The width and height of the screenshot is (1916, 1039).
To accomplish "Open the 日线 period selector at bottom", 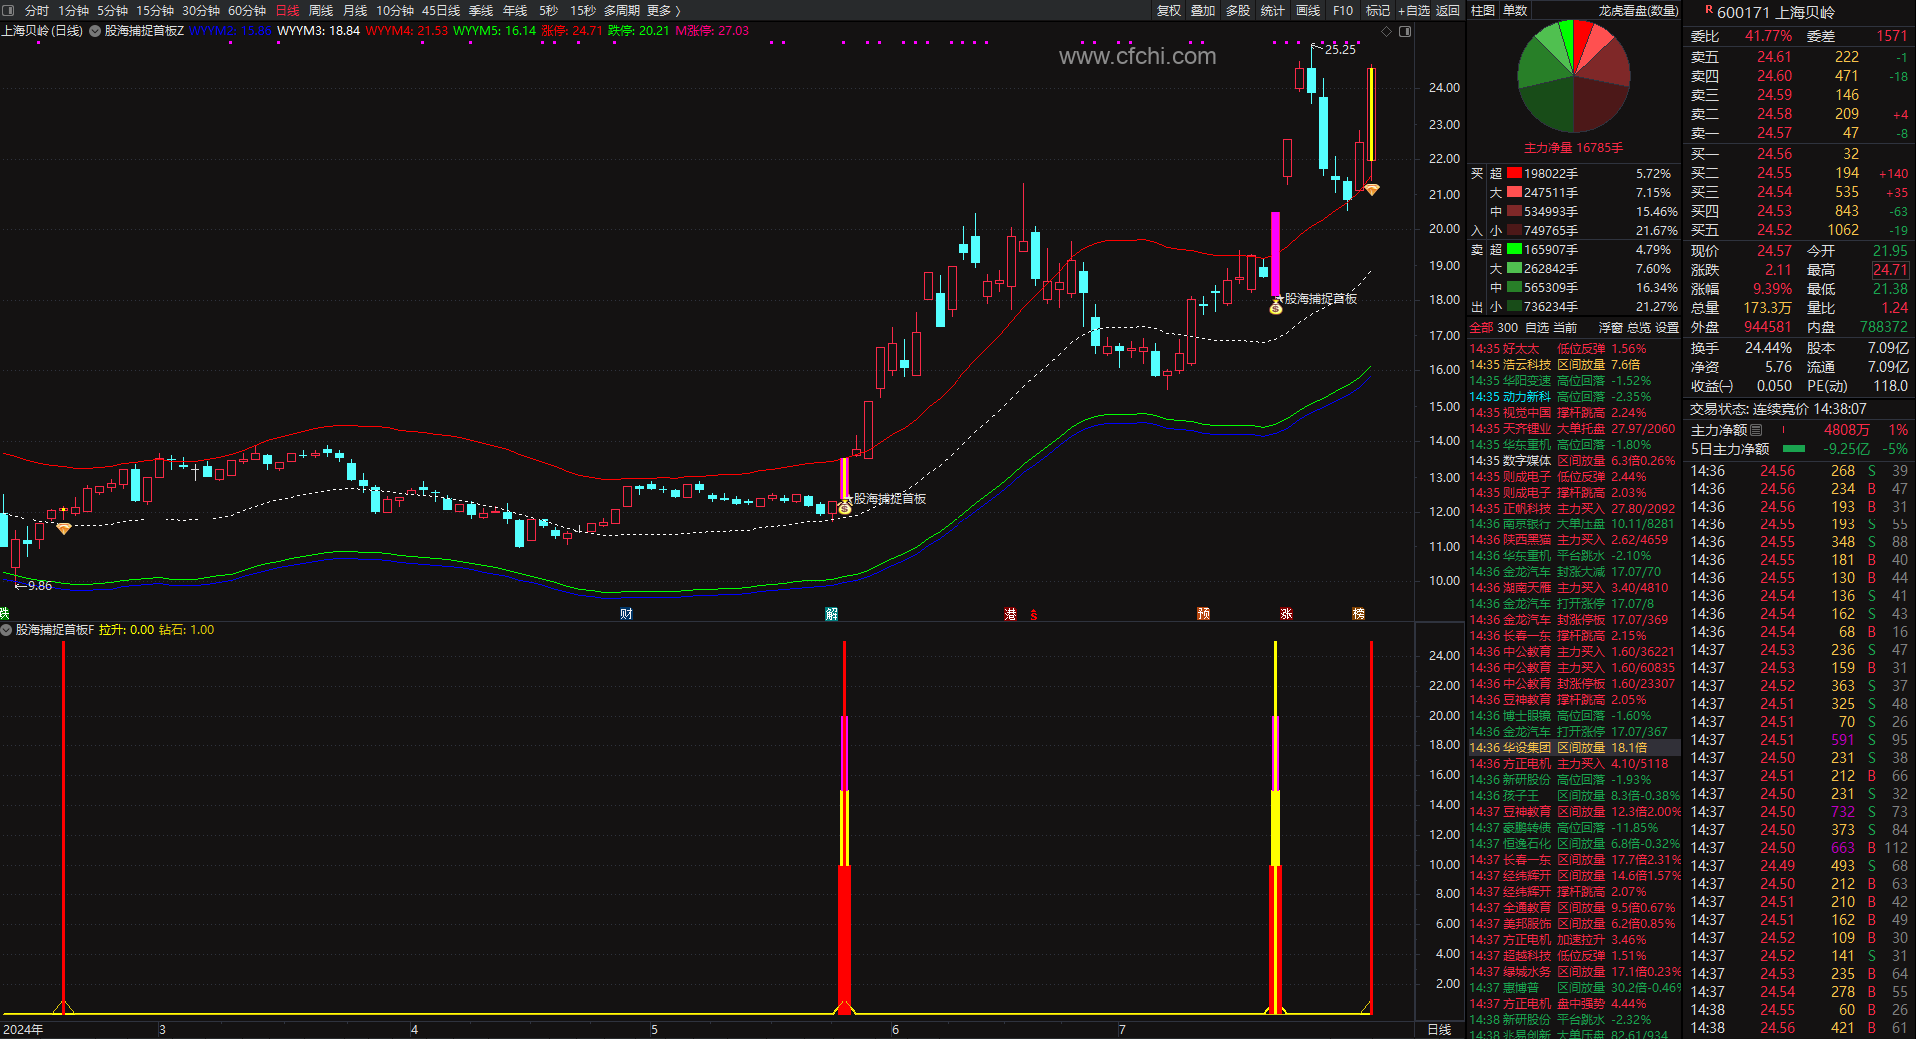I will coord(1439,1029).
